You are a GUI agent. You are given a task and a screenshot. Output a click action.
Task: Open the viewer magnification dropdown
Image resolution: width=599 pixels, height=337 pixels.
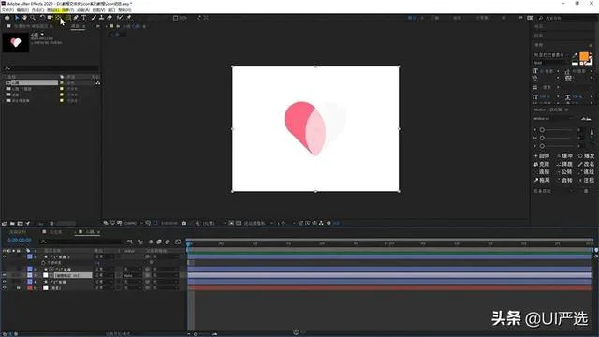point(133,223)
